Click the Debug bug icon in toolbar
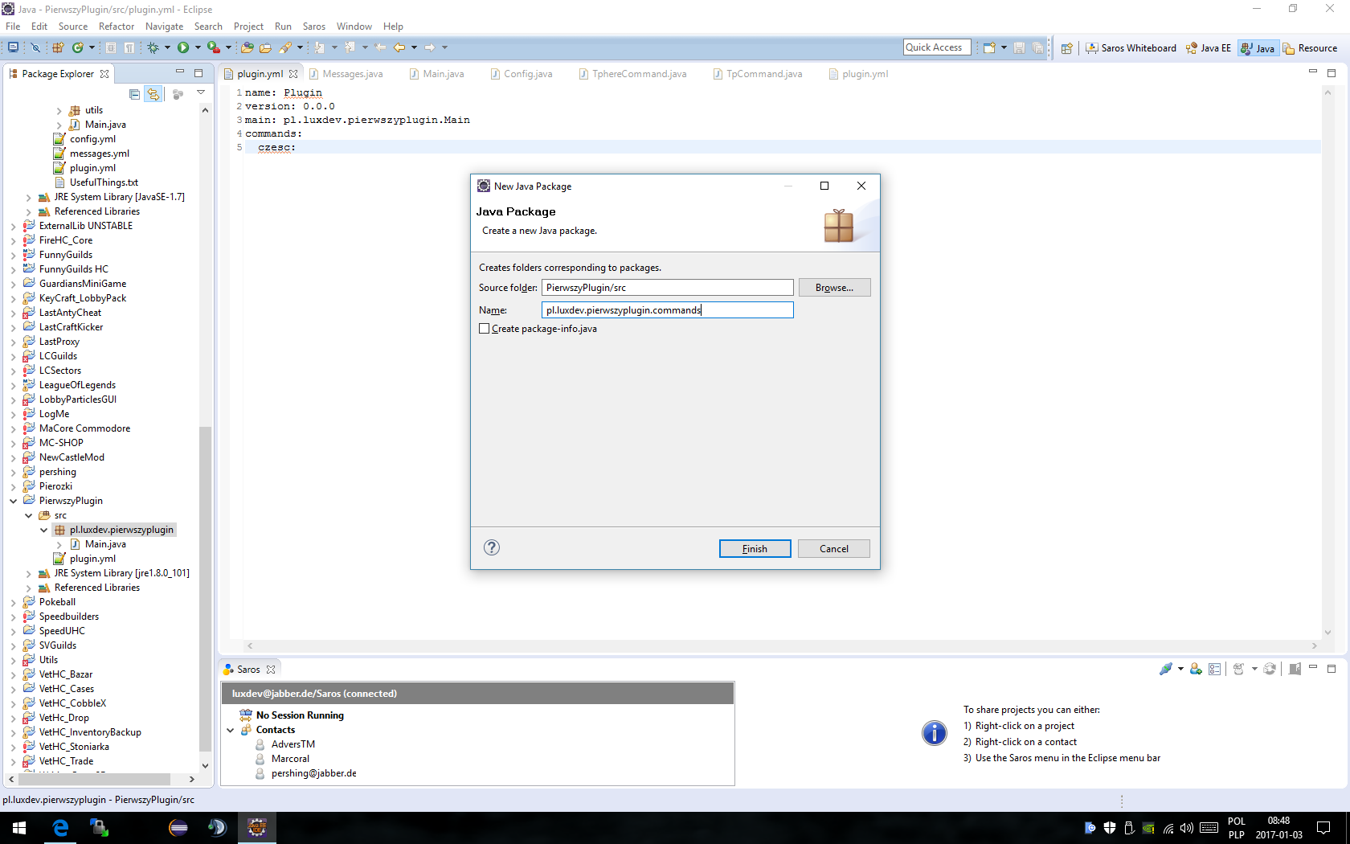 153,48
